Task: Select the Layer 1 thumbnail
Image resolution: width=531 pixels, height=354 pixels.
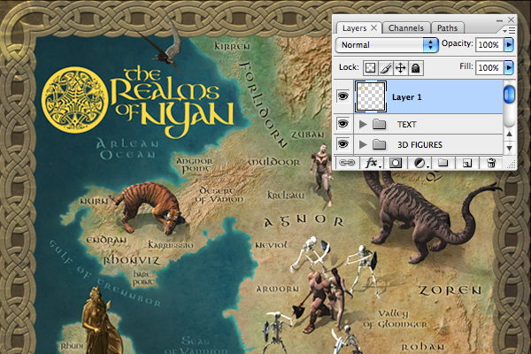Action: 371,96
